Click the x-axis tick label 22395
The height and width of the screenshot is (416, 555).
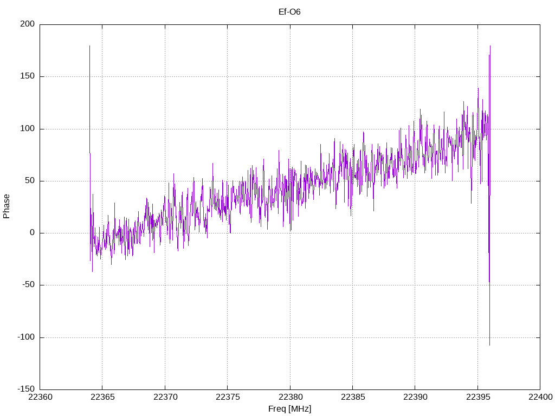tap(478, 397)
